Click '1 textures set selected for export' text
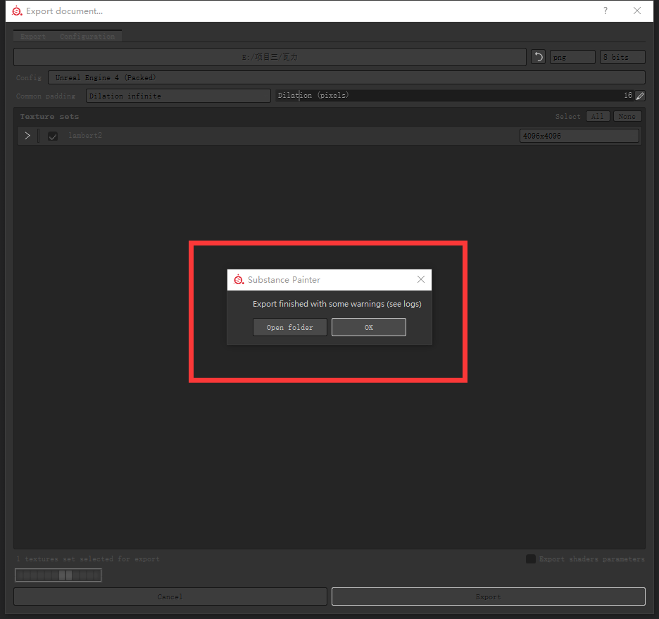This screenshot has width=659, height=619. click(88, 559)
